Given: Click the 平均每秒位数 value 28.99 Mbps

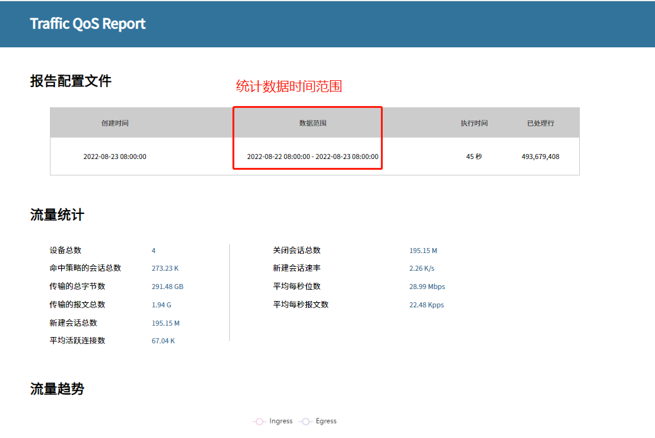Looking at the screenshot, I should pyautogui.click(x=427, y=287).
